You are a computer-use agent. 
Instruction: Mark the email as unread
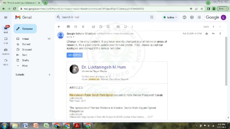point(93,27)
